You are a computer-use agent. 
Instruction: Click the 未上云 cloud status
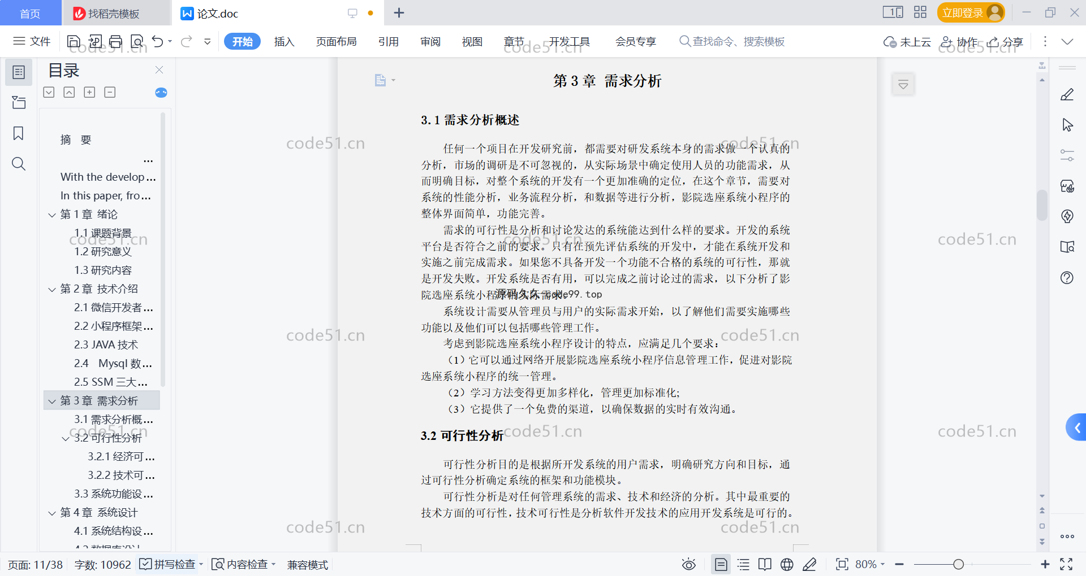[x=907, y=41]
